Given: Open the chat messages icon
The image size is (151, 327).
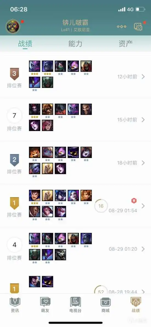Looking at the screenshot, I should coord(138,27).
